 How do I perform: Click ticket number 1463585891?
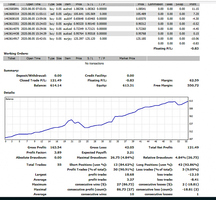[11, 9]
